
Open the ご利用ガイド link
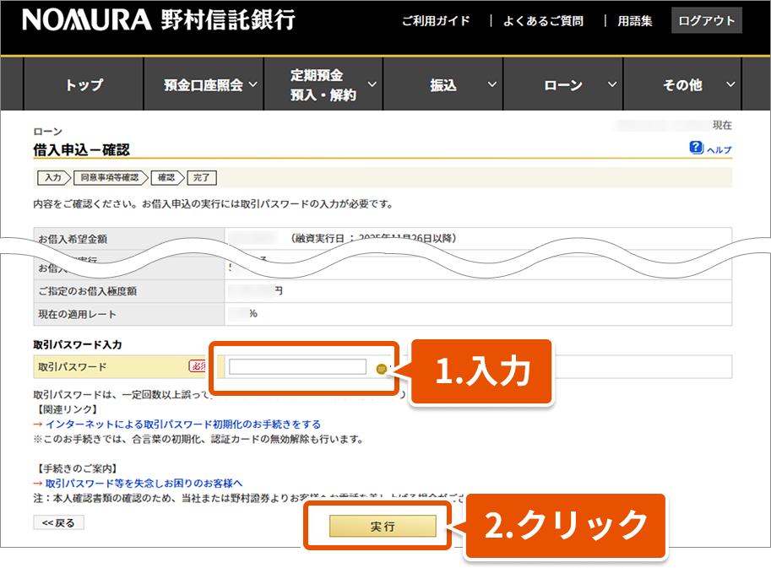(x=436, y=21)
